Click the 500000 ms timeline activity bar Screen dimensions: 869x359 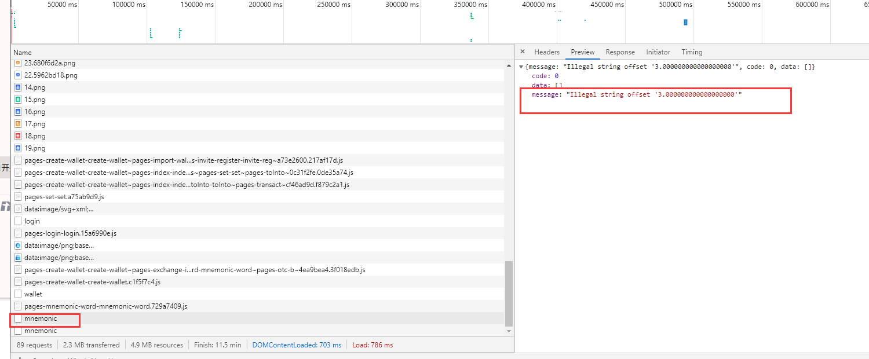point(685,22)
